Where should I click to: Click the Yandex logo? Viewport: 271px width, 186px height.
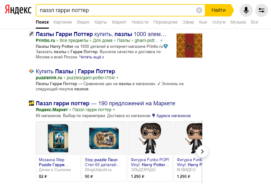click(18, 10)
